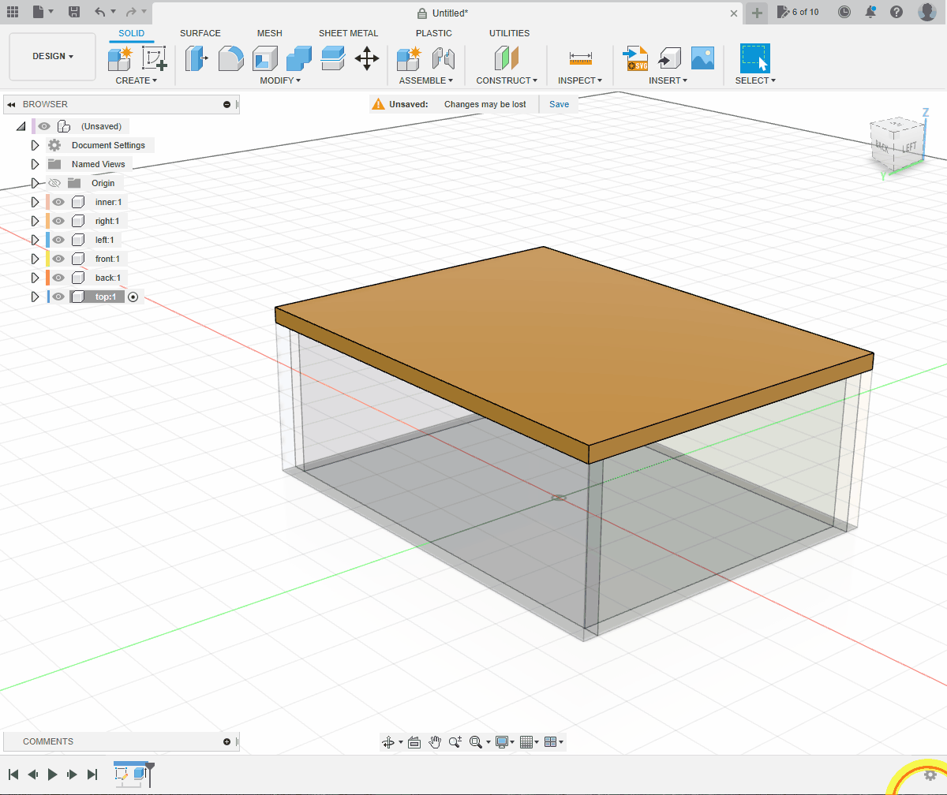
Task: Expand the back:1 component tree
Action: pos(35,278)
